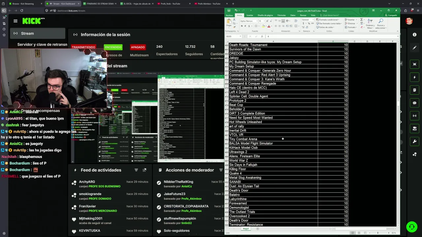This screenshot has height=237, width=422.
Task: Switch to the Diseño de página tab
Action: pos(265,15)
